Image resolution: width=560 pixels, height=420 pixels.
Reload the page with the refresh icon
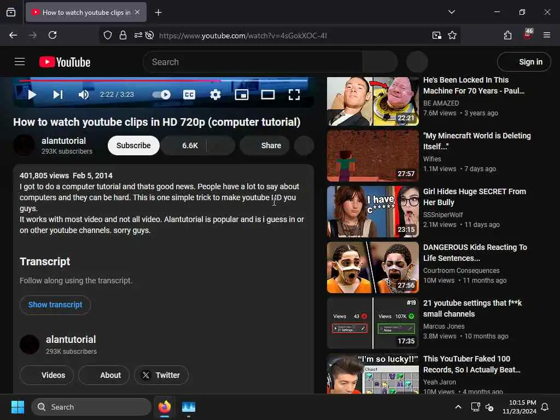(x=52, y=35)
